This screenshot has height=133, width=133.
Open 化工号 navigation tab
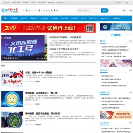(83, 18)
